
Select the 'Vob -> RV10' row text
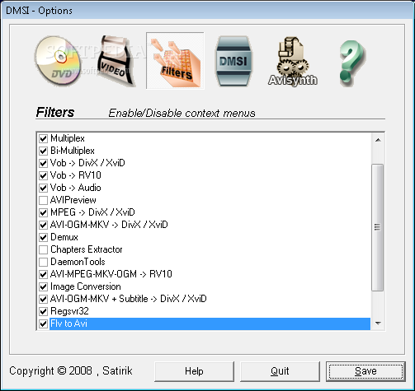76,175
